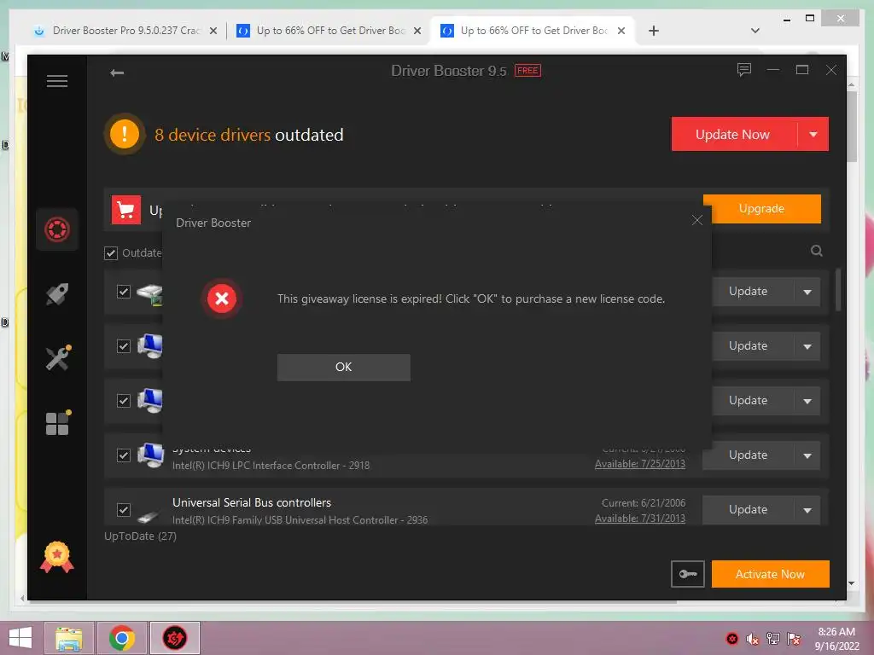
Task: Open the Chrome tab search chevron
Action: point(755,31)
